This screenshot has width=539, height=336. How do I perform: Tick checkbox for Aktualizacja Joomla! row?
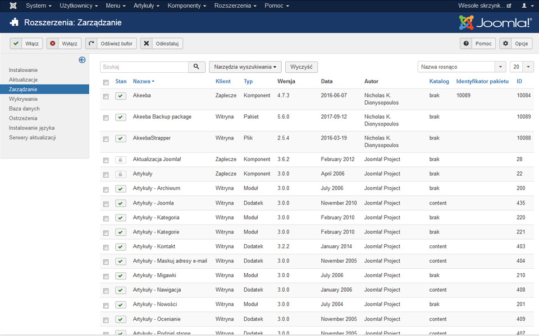click(106, 161)
